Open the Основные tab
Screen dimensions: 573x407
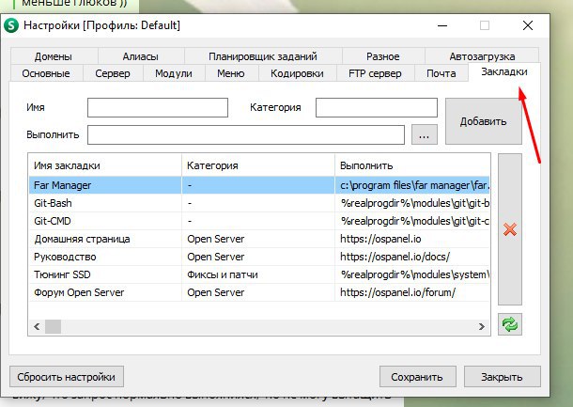tap(46, 73)
